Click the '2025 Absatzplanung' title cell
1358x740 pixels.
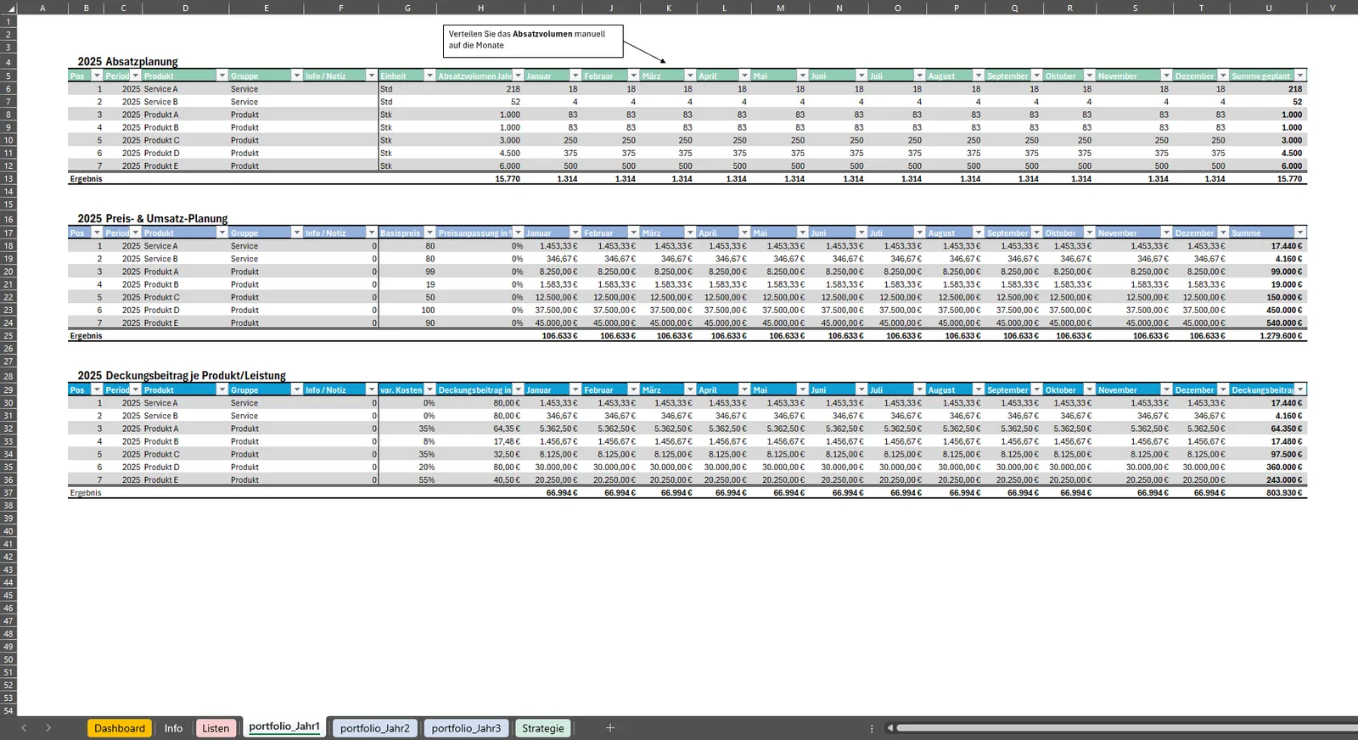click(x=127, y=62)
